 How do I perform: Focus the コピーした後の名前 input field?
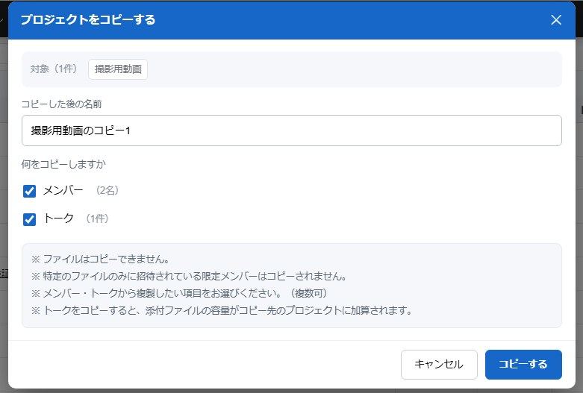pyautogui.click(x=291, y=131)
